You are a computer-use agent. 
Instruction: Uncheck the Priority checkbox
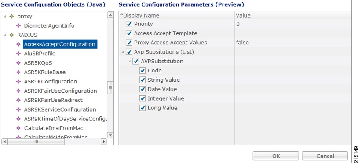[129, 24]
